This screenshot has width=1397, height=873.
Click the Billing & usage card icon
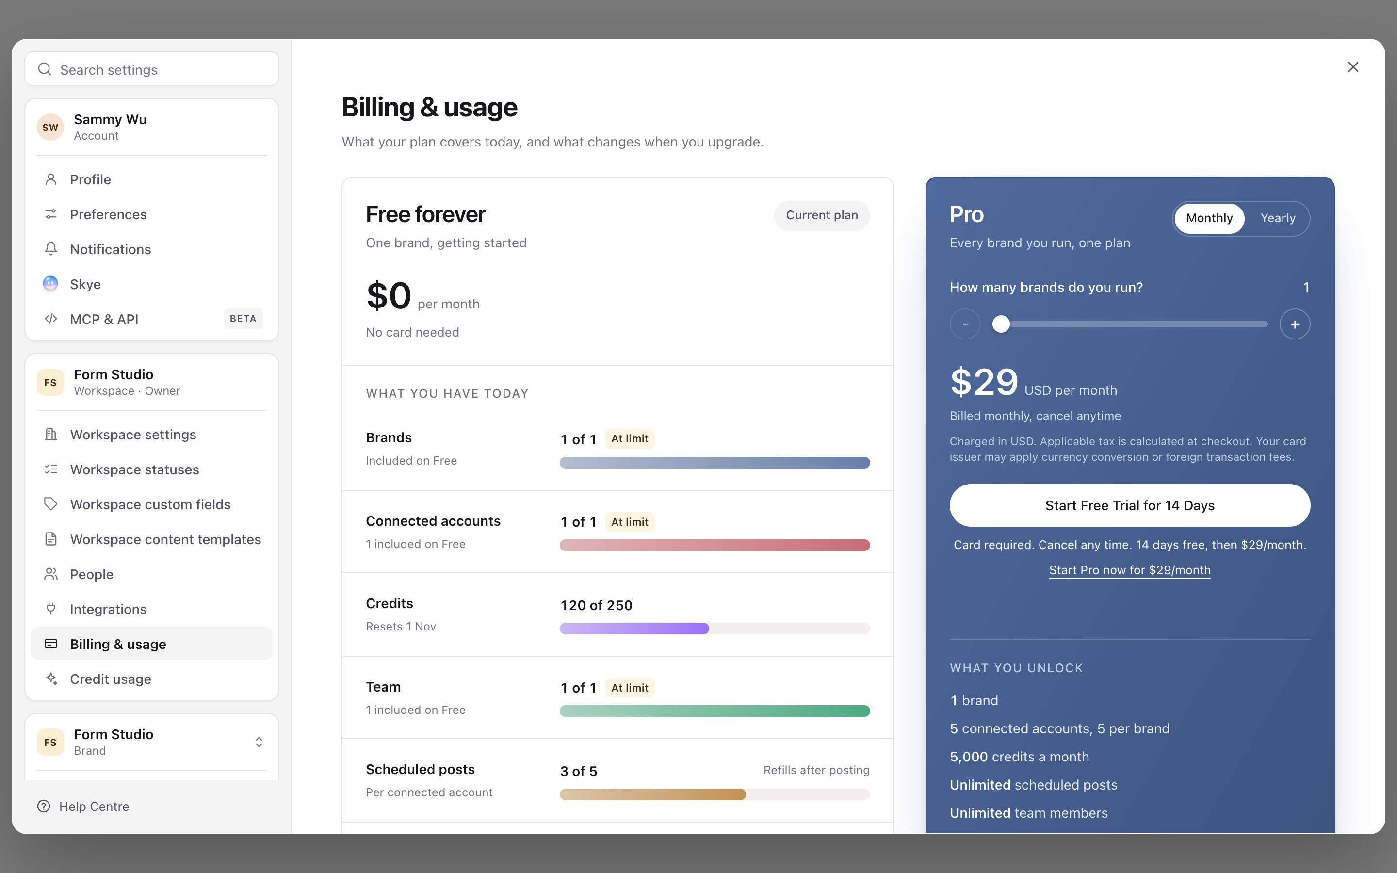click(x=51, y=644)
